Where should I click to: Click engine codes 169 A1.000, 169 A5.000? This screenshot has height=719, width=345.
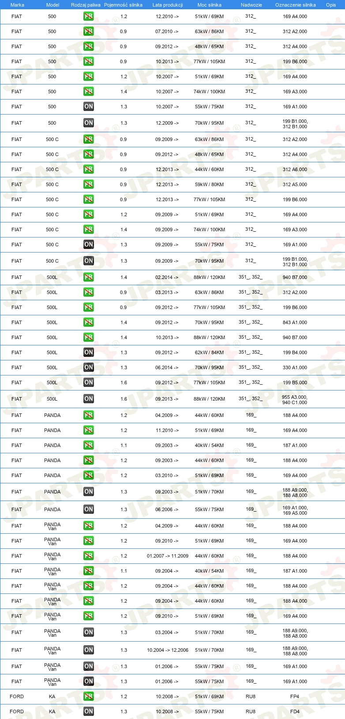click(295, 510)
